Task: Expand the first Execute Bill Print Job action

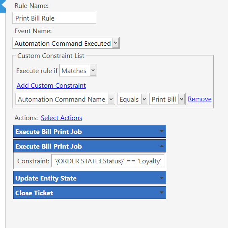Action: coord(89,131)
